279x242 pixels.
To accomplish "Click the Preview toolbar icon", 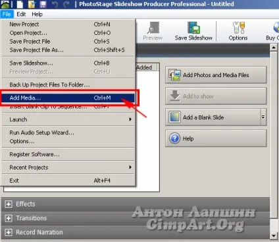I will point(153,31).
